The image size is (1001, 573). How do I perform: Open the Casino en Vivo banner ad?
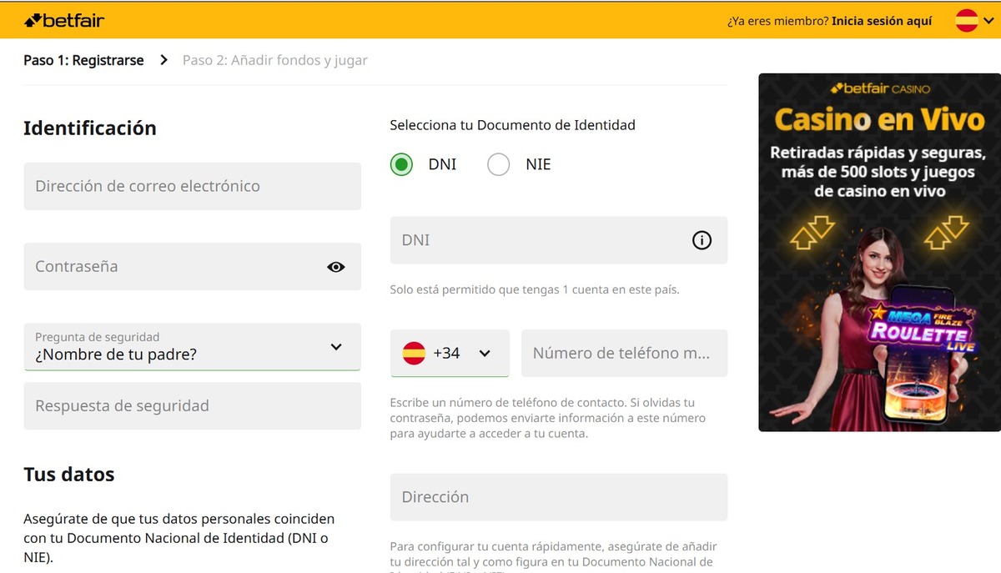pos(879,253)
